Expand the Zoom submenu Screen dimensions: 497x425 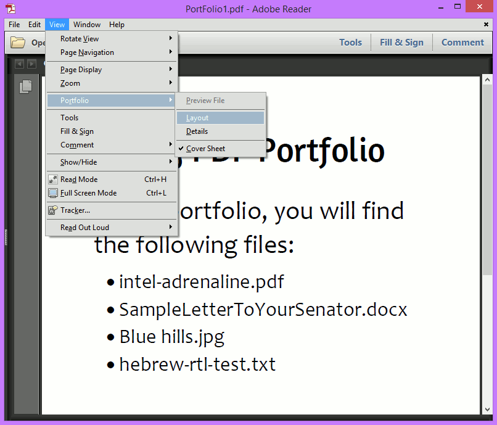112,83
